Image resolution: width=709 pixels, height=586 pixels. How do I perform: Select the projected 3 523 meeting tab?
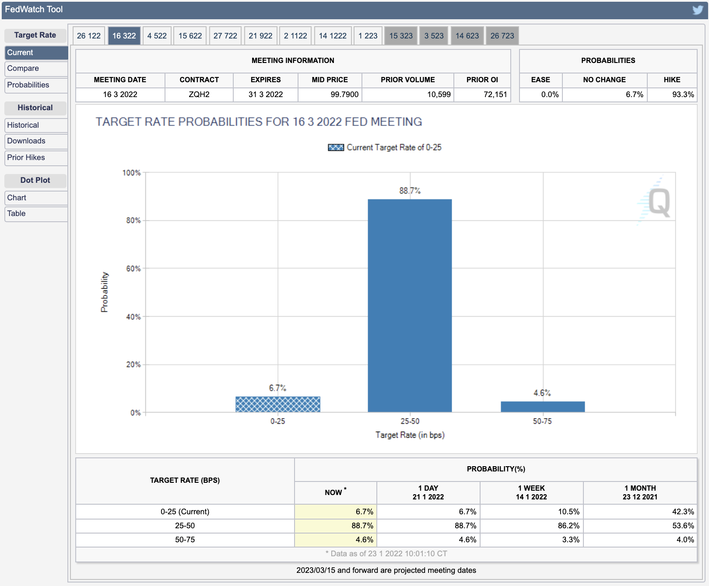pos(434,36)
